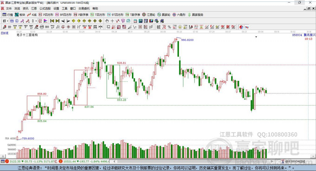316x171 pixels.
Task: Open the calendar date icon
Action: [135, 21]
